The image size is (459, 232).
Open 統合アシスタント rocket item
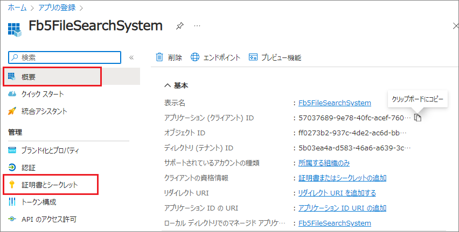point(44,111)
